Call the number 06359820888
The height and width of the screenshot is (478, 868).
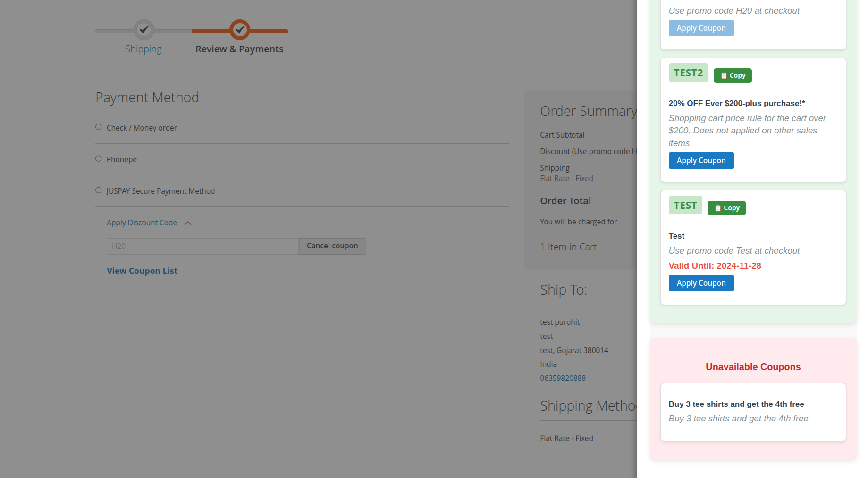pyautogui.click(x=563, y=378)
